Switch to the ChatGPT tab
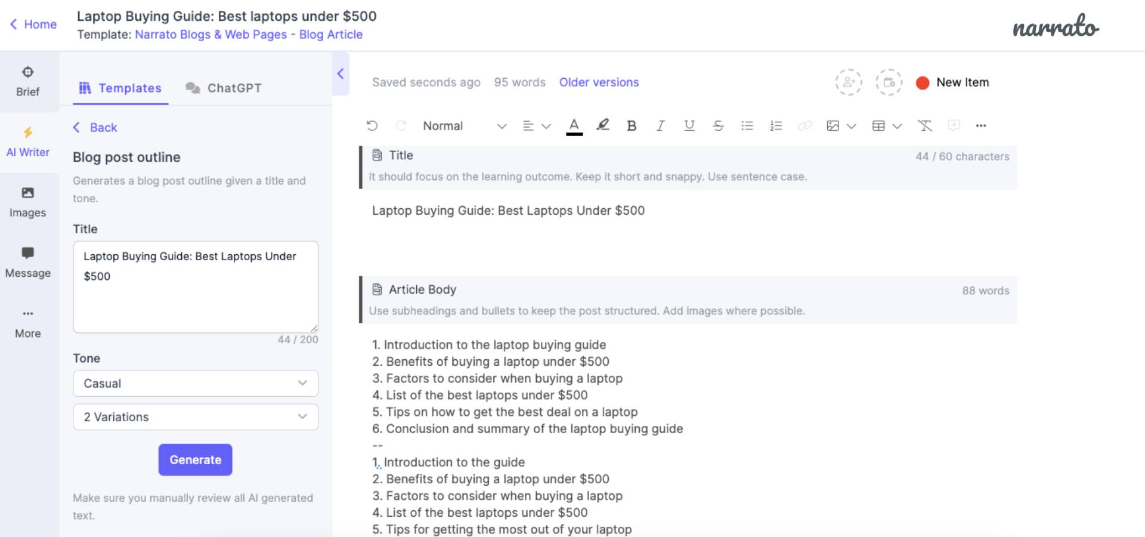The height and width of the screenshot is (537, 1145). click(x=224, y=88)
